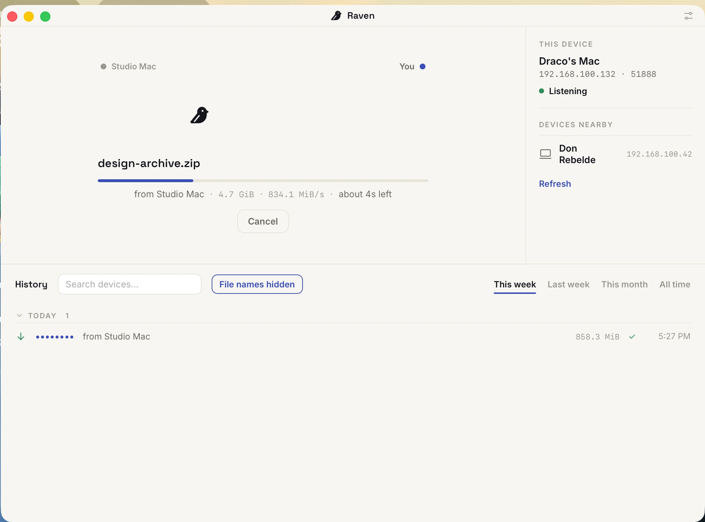The image size is (705, 522).
Task: Switch to the This month tab
Action: point(624,285)
